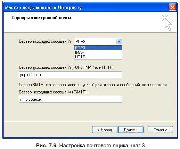
Task: Click the SMTP server description text
Action: 93,85
